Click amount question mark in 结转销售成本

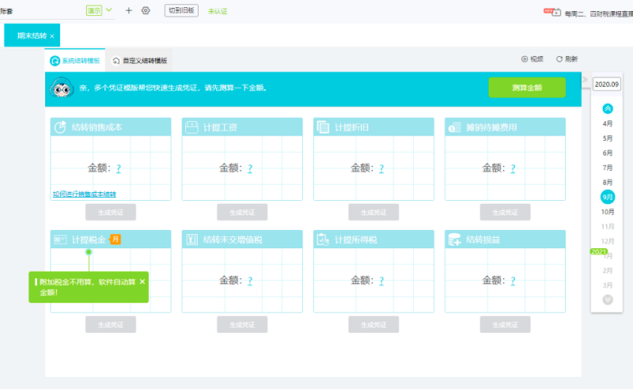pos(118,168)
